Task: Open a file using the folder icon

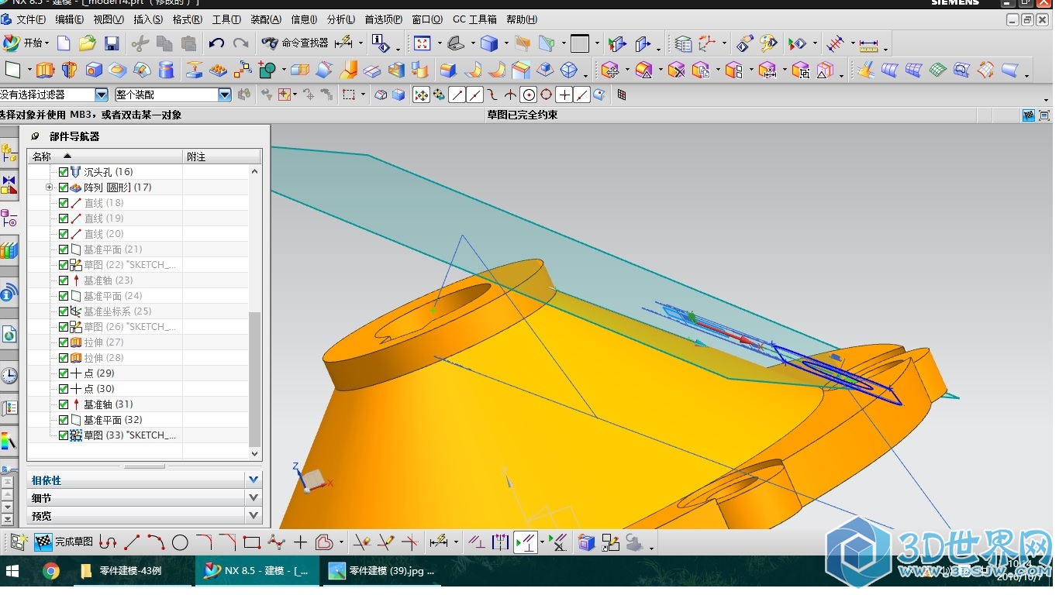Action: (x=87, y=43)
